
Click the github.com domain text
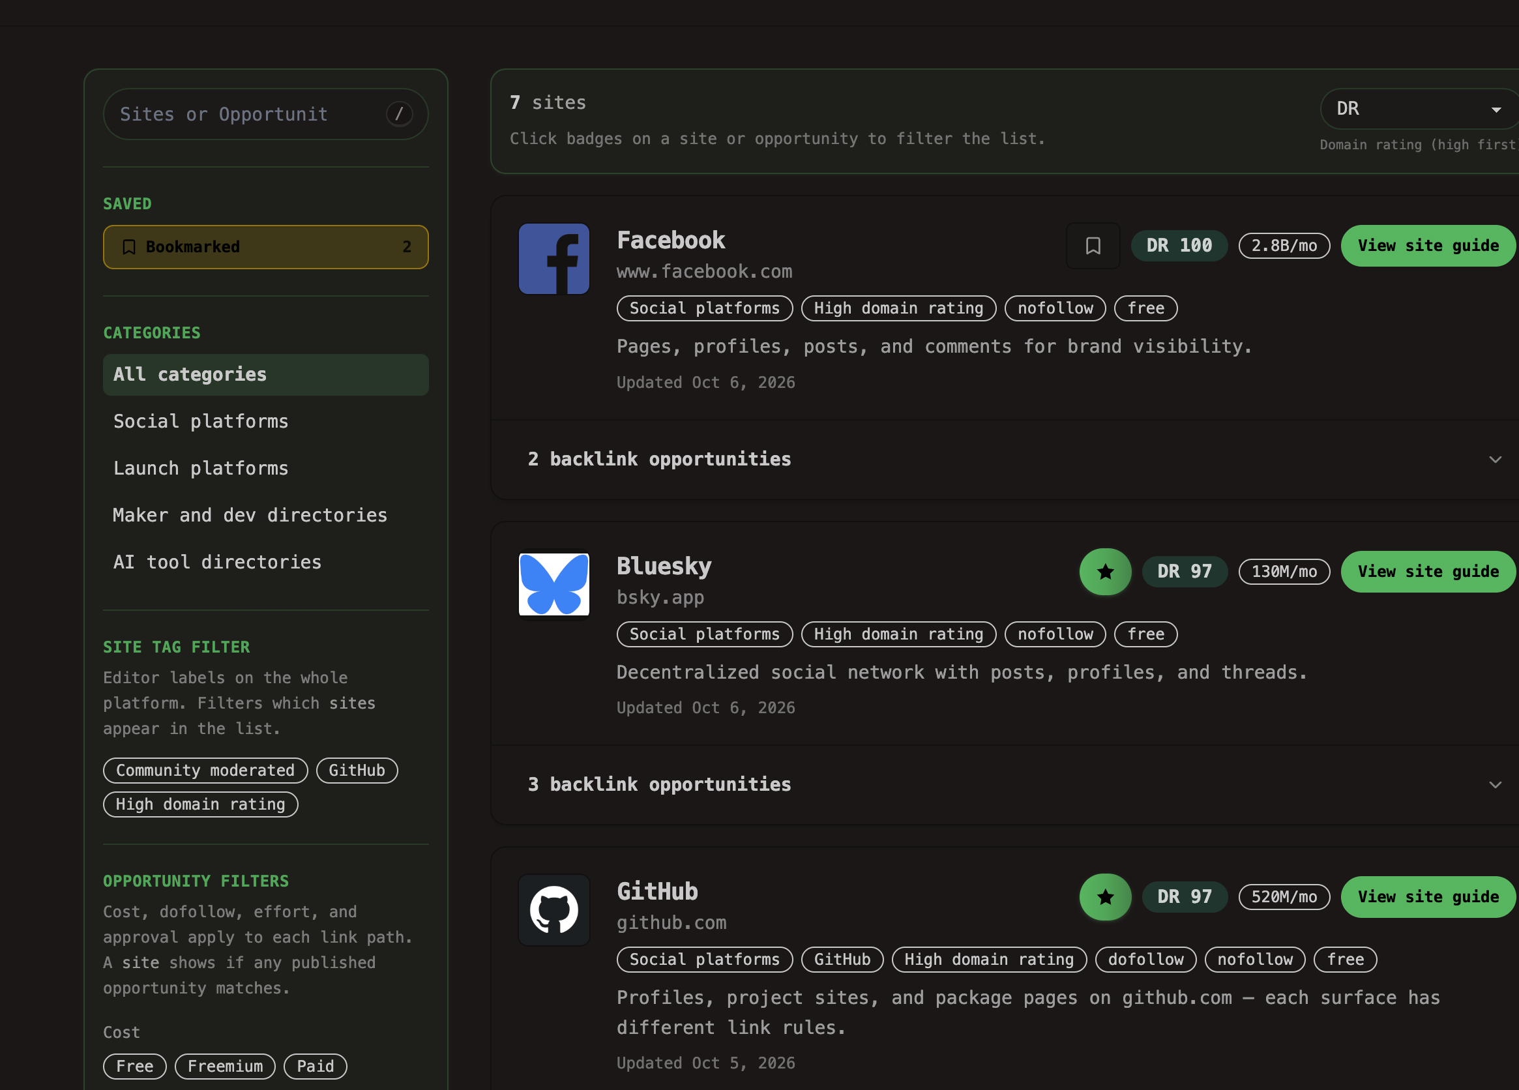671,922
